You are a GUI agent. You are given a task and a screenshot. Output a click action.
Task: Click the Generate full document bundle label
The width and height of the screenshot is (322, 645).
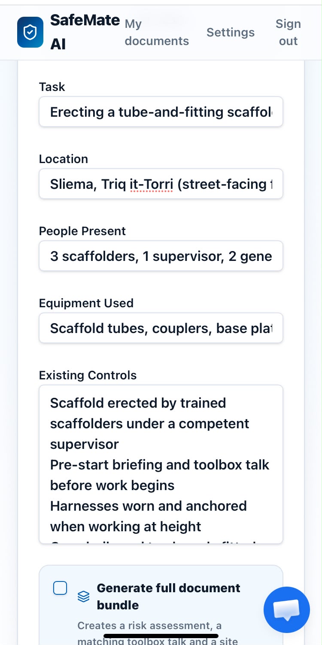click(168, 597)
